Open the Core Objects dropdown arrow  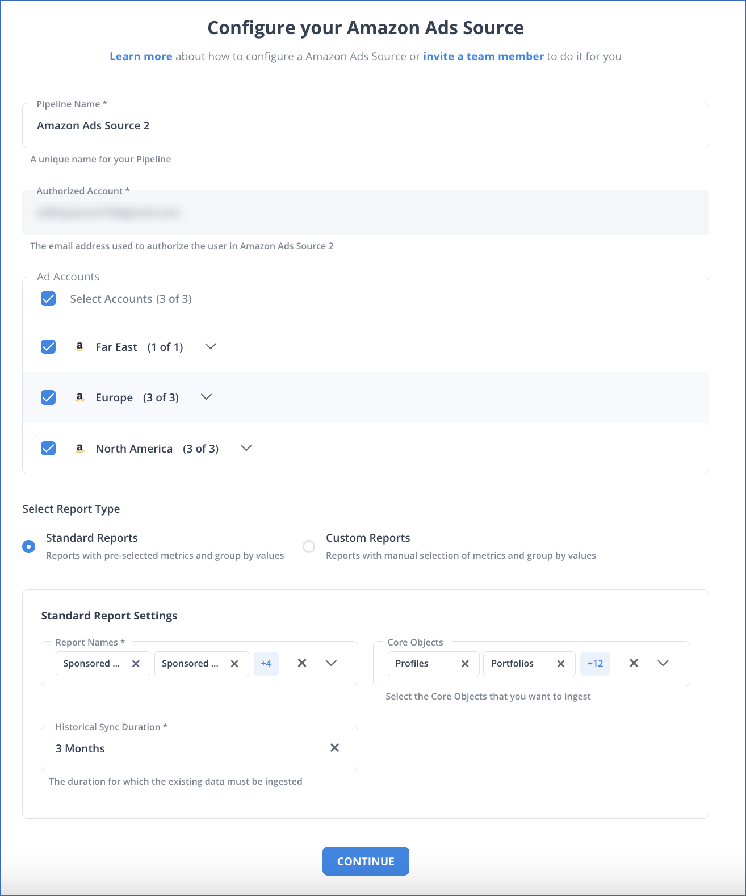click(663, 663)
